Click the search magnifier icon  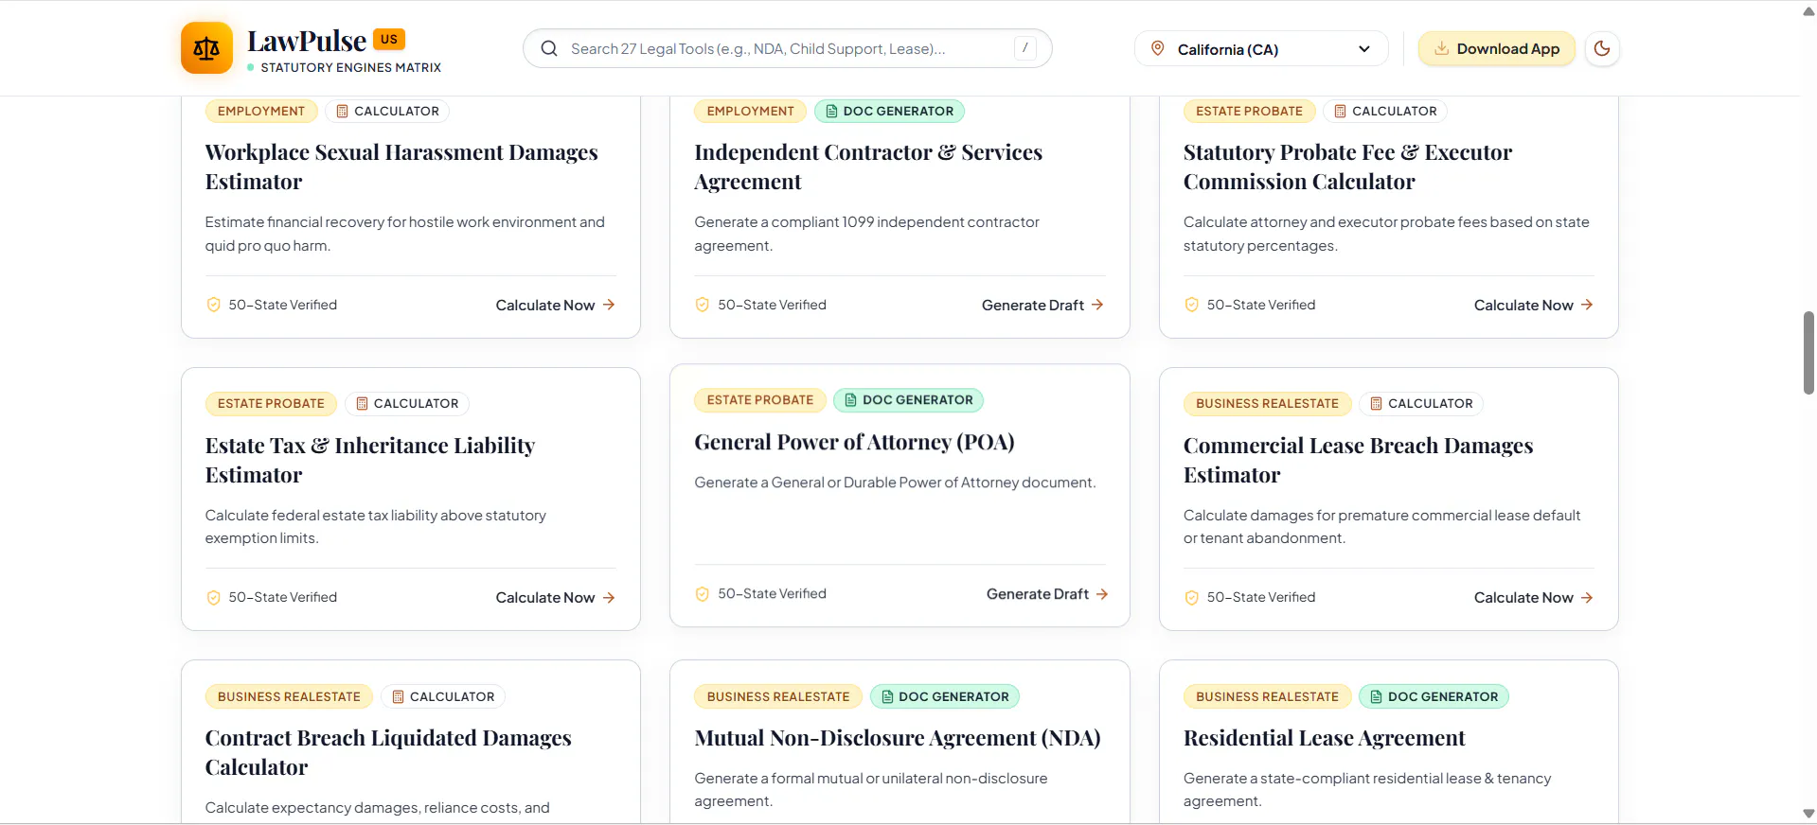[549, 48]
